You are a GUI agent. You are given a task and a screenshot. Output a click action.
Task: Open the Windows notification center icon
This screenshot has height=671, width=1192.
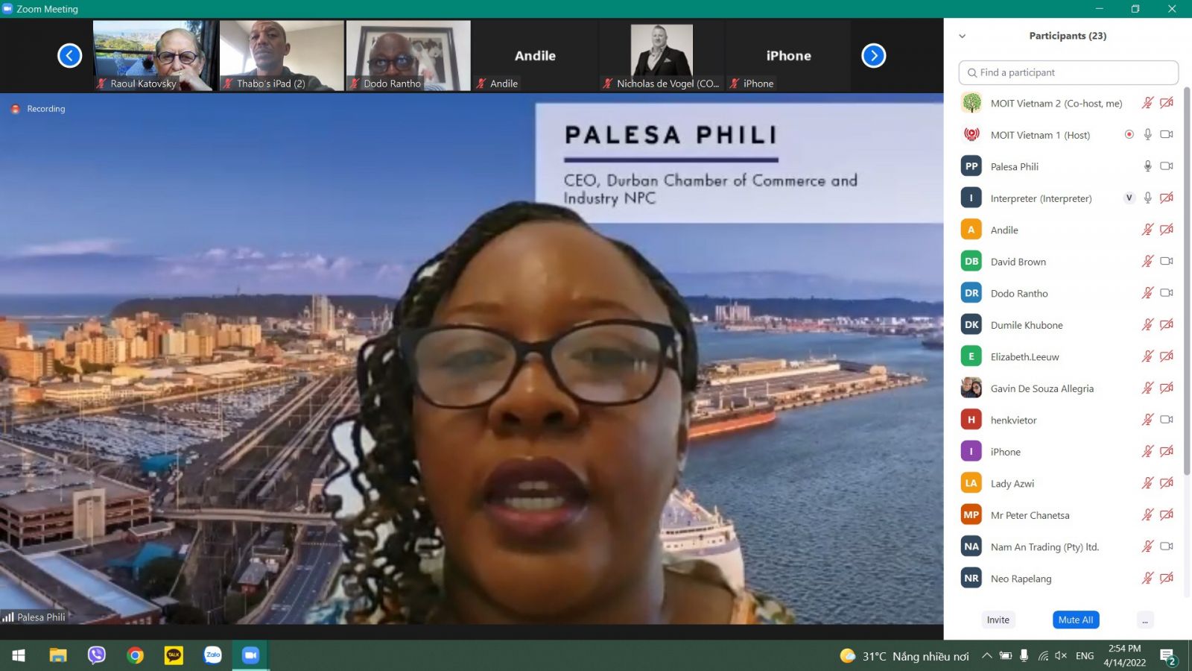pyautogui.click(x=1167, y=656)
